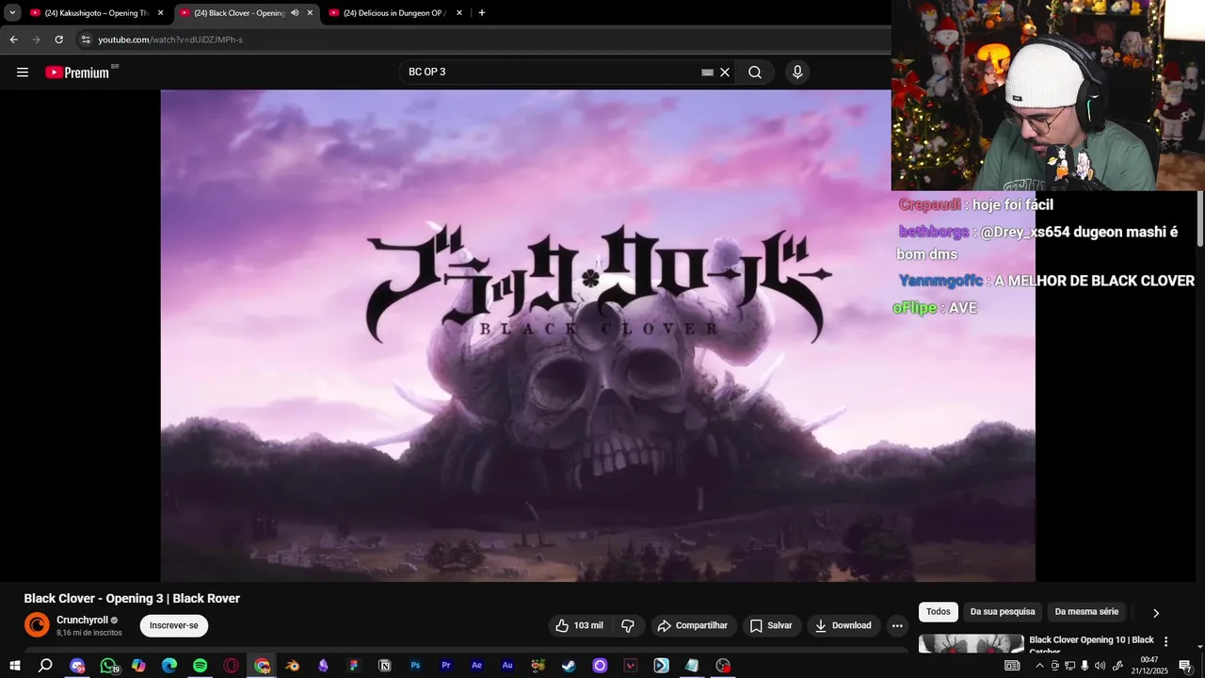
Task: Open Black Clover Opening 10 thumbnail
Action: point(971,643)
